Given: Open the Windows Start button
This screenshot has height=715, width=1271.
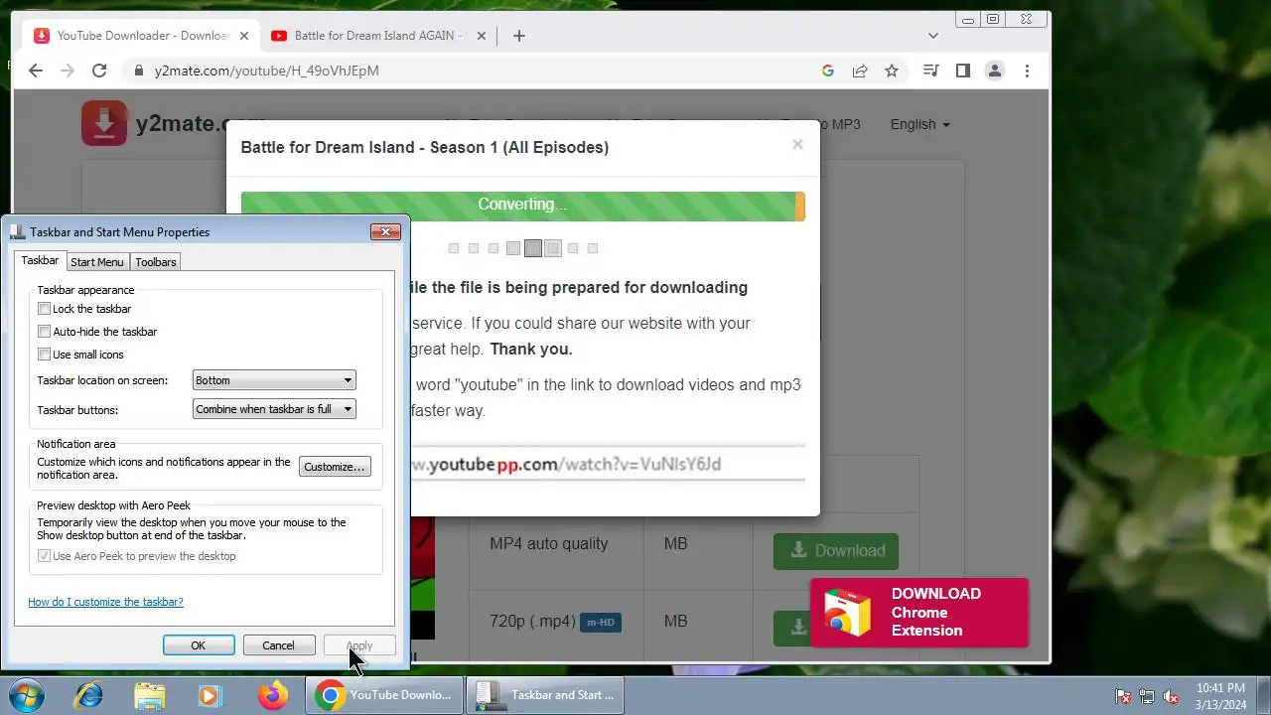Looking at the screenshot, I should [x=27, y=695].
